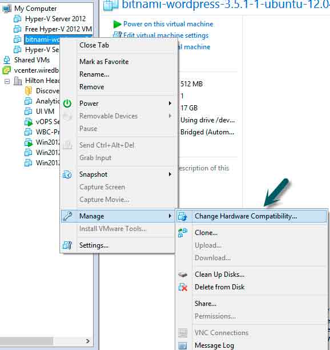
Task: Select Hyper-V Server 2012 in library
Action: point(55,19)
